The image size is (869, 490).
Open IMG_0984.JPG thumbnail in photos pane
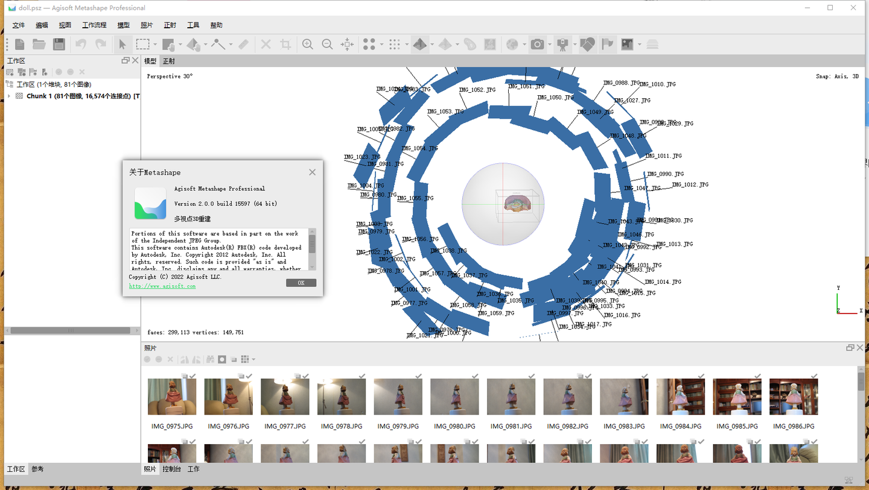[681, 396]
